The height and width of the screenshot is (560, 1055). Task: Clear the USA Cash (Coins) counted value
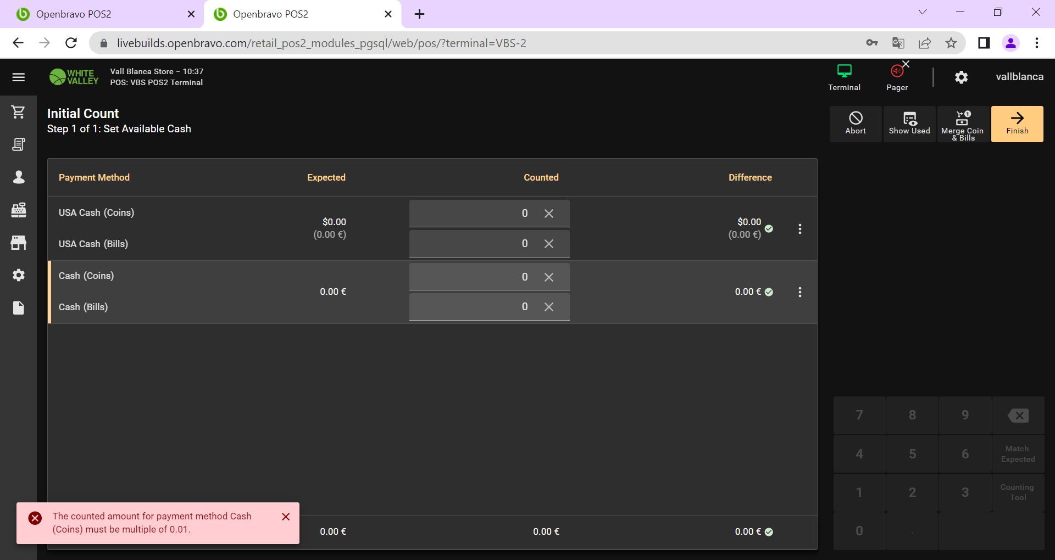[549, 214]
